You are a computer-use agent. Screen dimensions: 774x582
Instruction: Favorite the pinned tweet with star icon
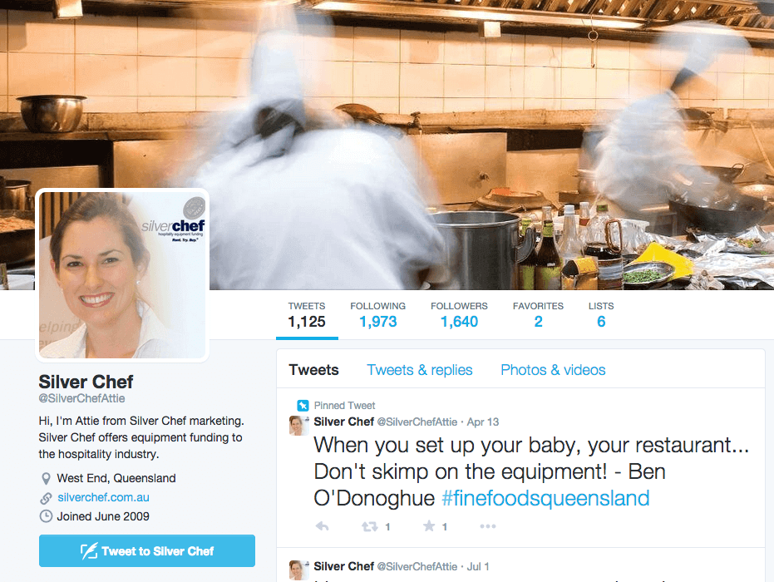[x=429, y=526]
